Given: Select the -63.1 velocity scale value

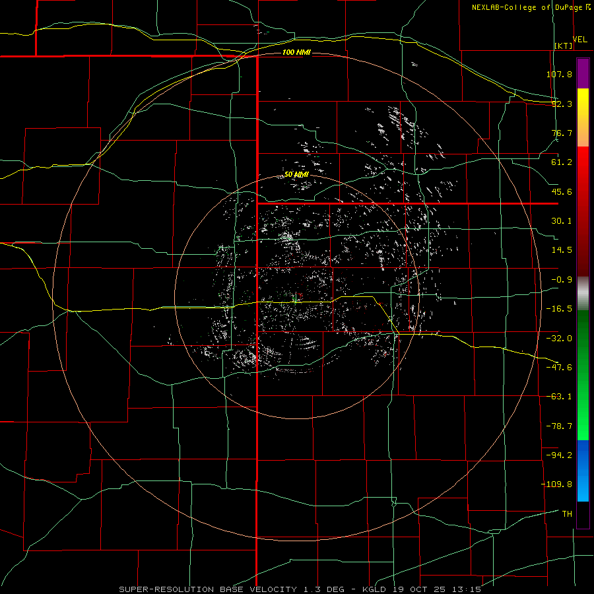Looking at the screenshot, I should (559, 397).
